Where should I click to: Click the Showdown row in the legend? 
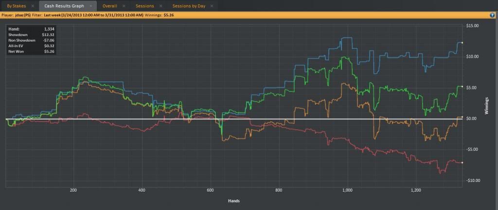(x=18, y=35)
